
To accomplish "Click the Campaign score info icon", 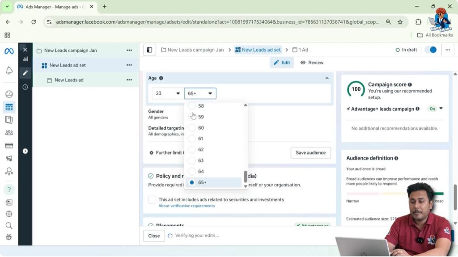I will click(410, 84).
